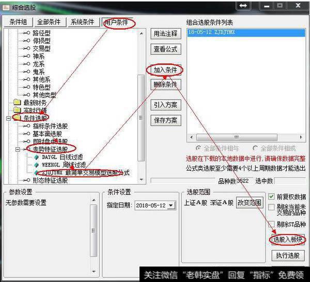Click the 路径型 node icon
310x282 pixels.
26,33
